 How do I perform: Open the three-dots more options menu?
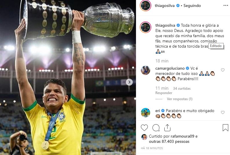pos(226,6)
